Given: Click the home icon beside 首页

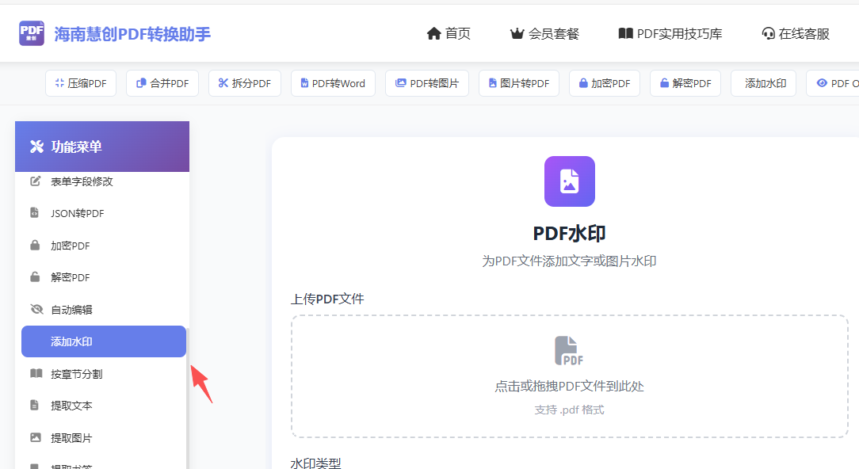Looking at the screenshot, I should pyautogui.click(x=434, y=34).
